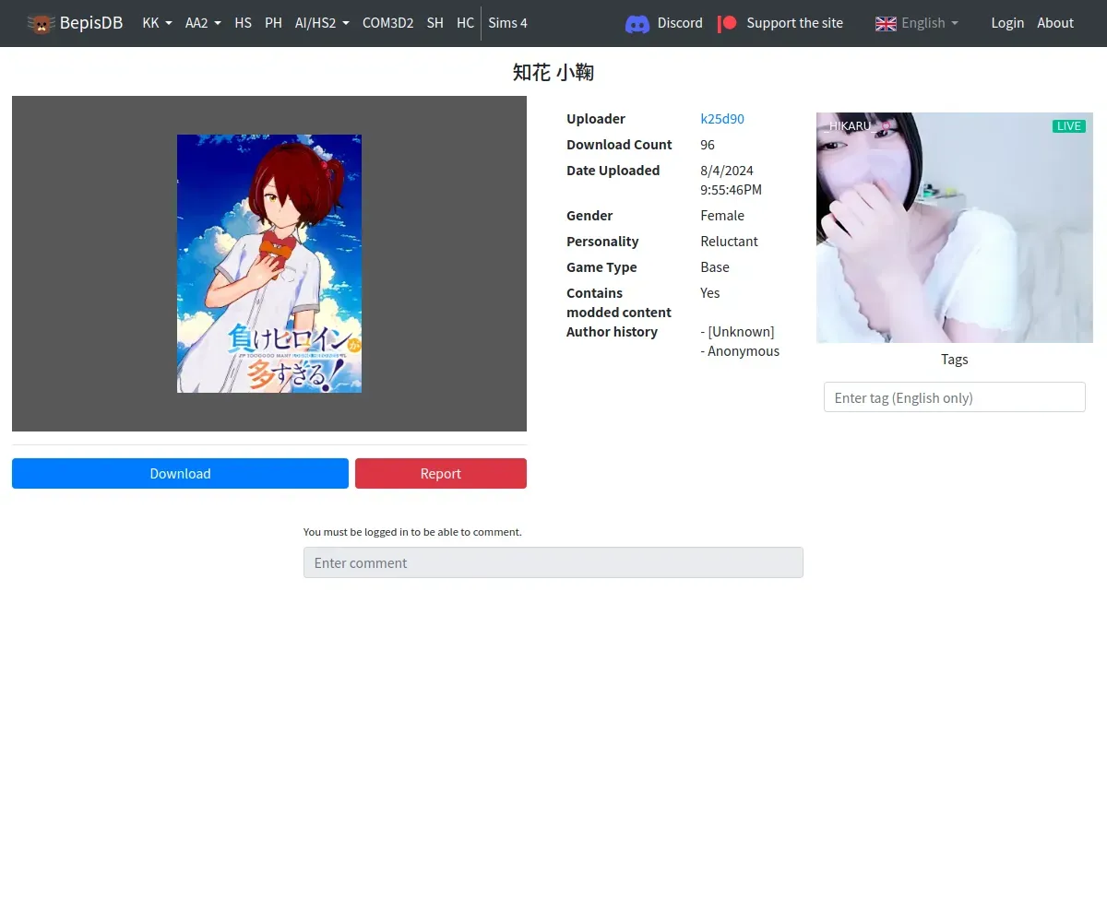Expand the KK dropdown menu
The width and height of the screenshot is (1107, 922).
158,23
